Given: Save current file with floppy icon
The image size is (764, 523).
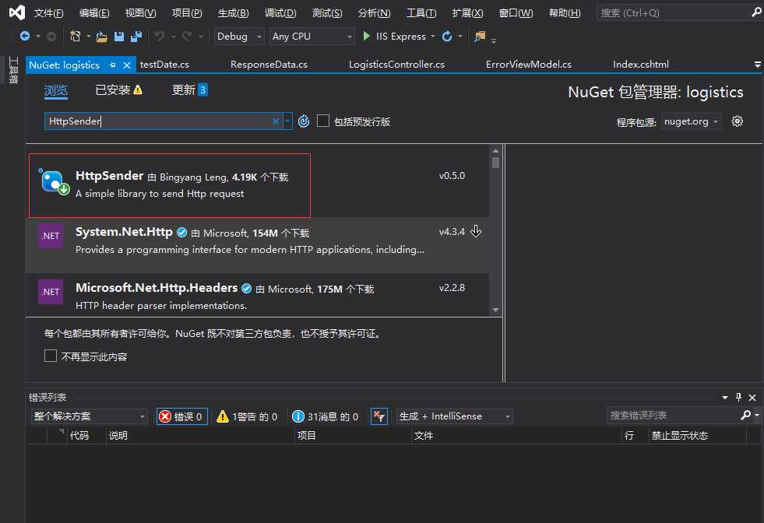Looking at the screenshot, I should pos(119,37).
